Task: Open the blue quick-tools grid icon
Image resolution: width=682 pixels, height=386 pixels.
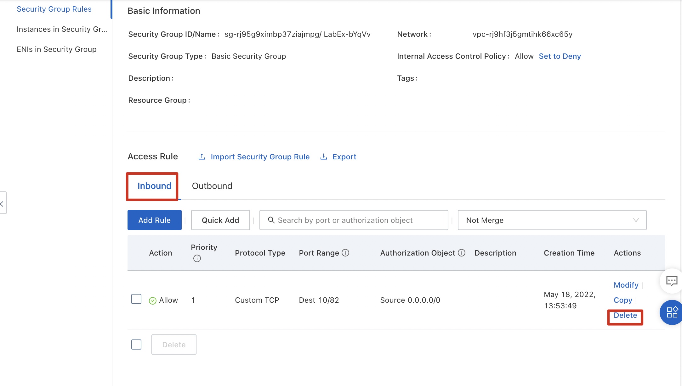Action: coord(672,312)
